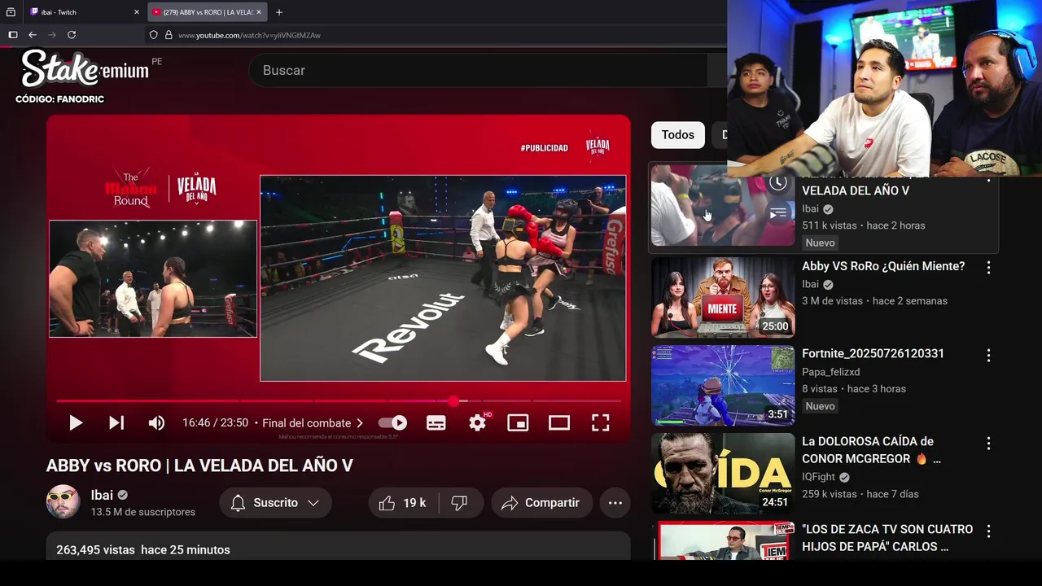Open more actions three-dot menu under video
Image resolution: width=1042 pixels, height=586 pixels.
(615, 503)
